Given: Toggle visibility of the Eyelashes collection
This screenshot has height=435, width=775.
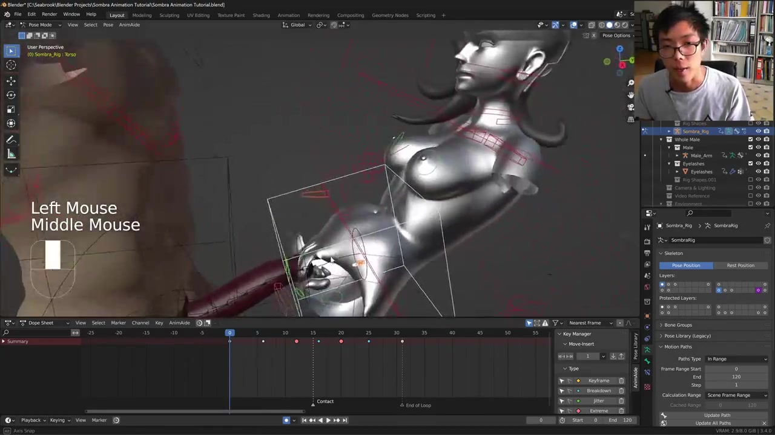Looking at the screenshot, I should [x=758, y=164].
